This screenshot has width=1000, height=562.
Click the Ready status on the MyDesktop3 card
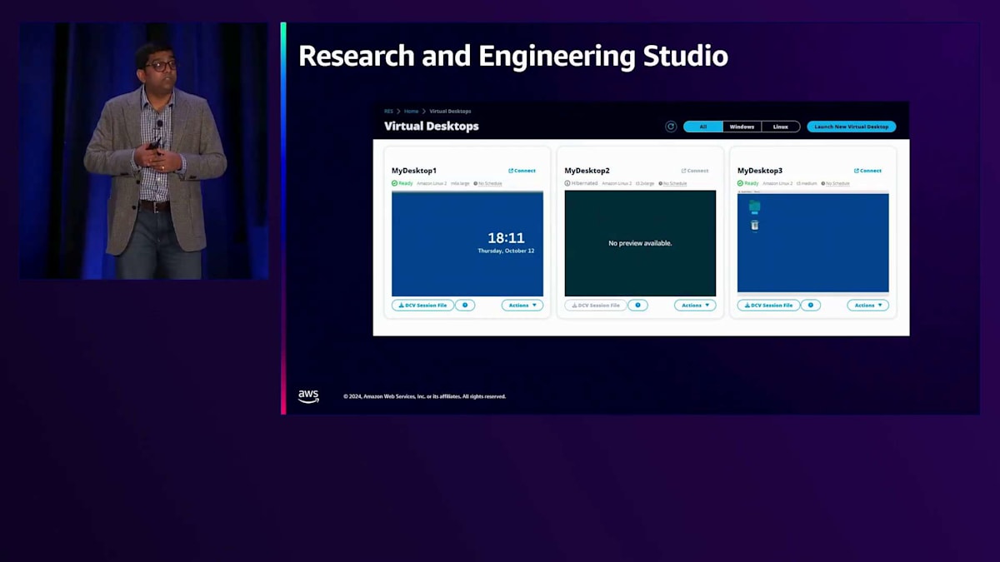[748, 183]
